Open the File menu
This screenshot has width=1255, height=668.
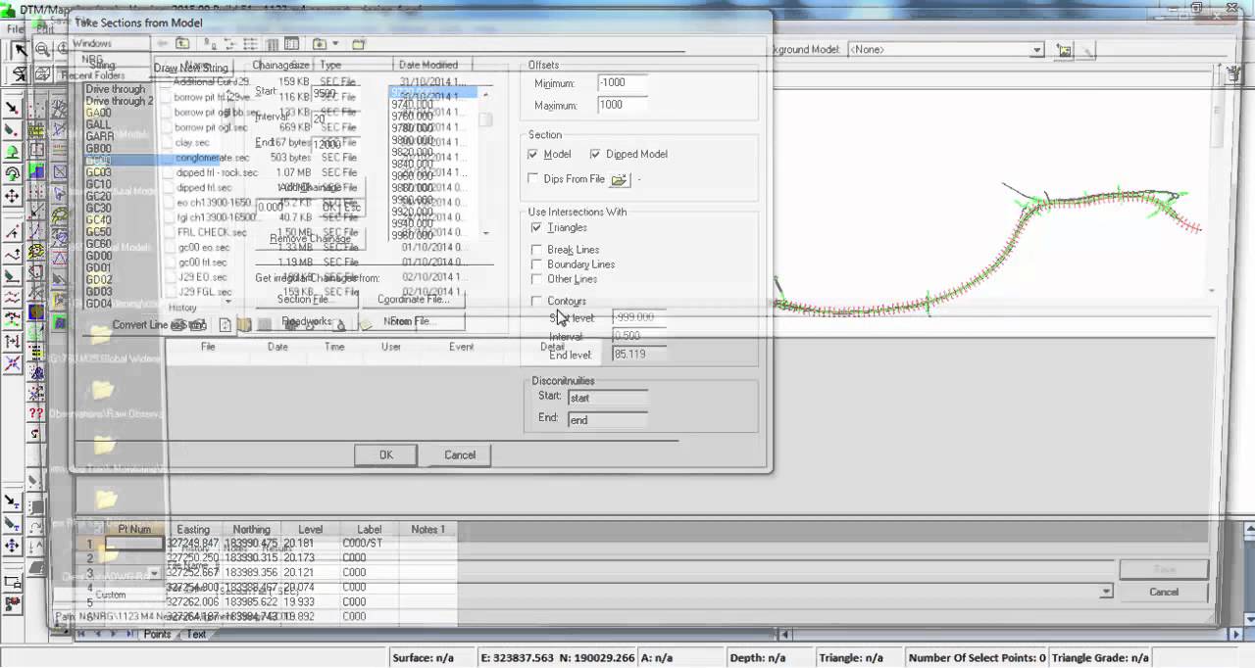16,29
